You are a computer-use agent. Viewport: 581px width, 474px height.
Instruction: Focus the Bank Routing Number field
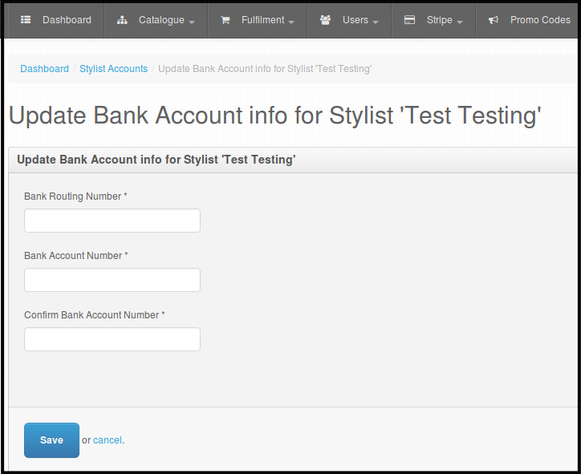click(x=112, y=221)
